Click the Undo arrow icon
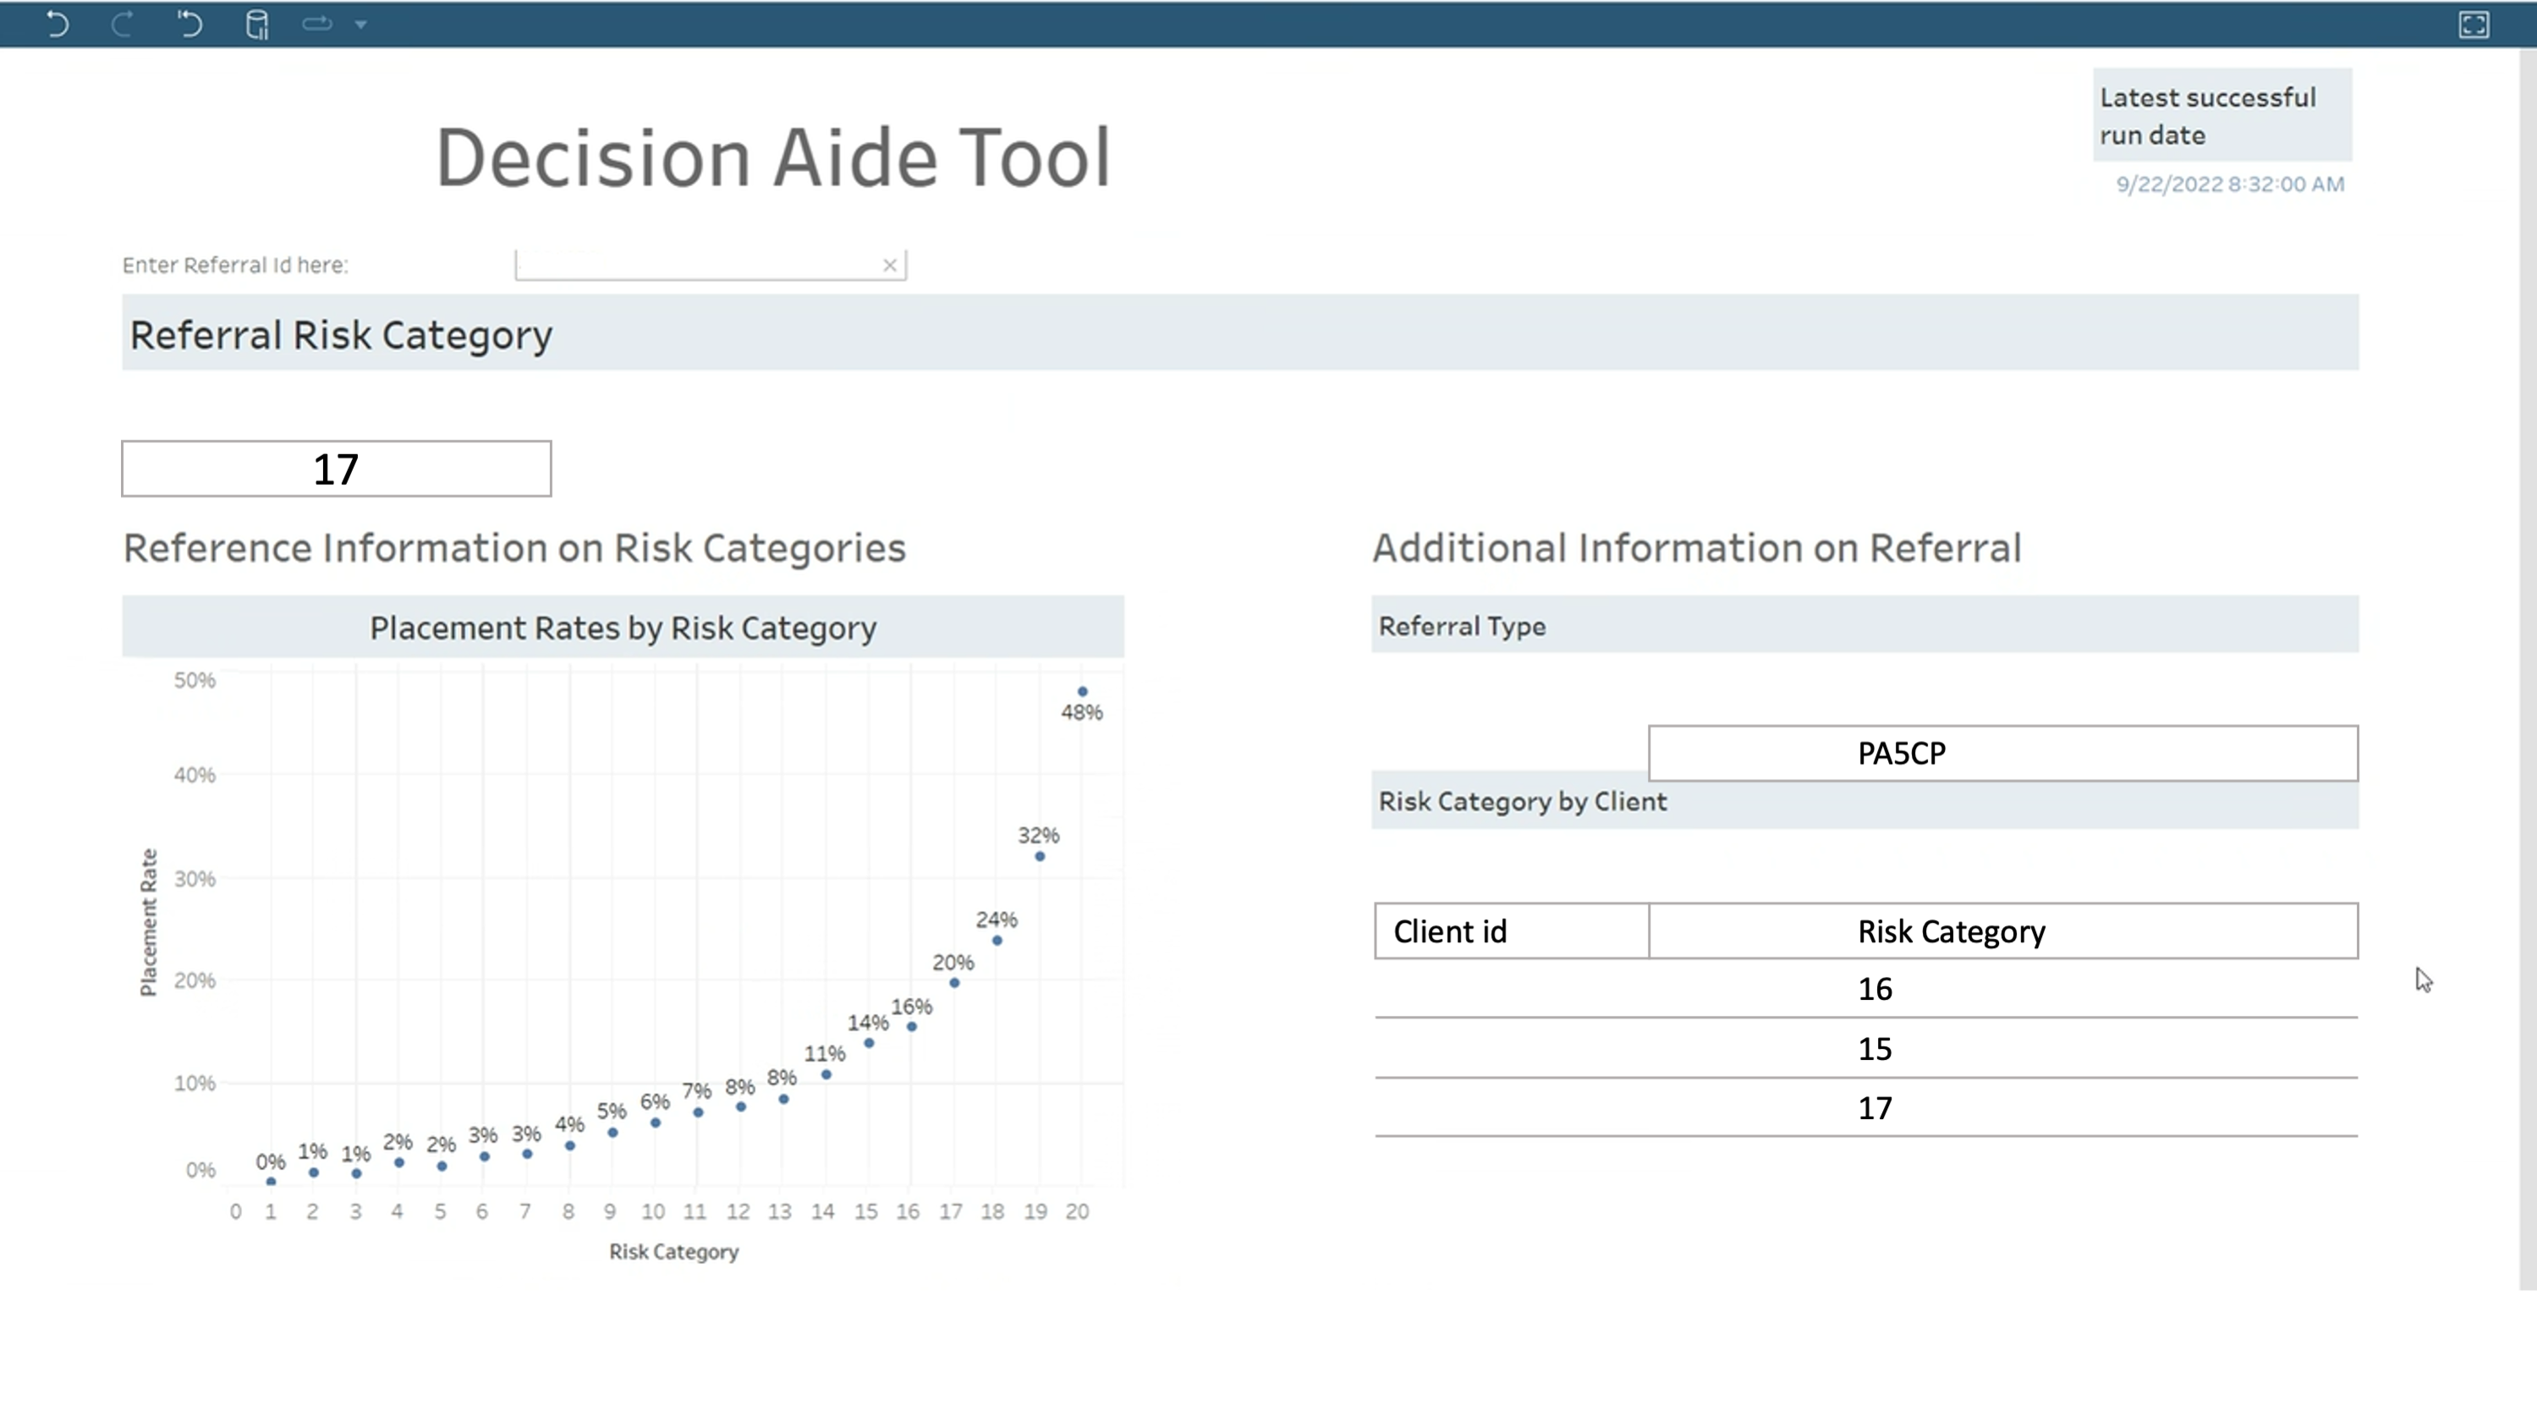This screenshot has width=2537, height=1427. click(x=58, y=24)
